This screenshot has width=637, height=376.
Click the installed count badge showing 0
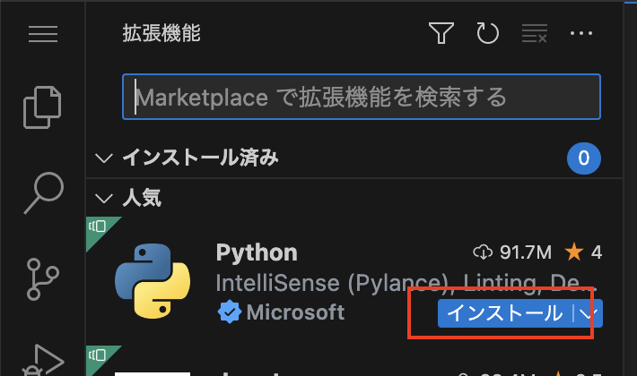584,158
